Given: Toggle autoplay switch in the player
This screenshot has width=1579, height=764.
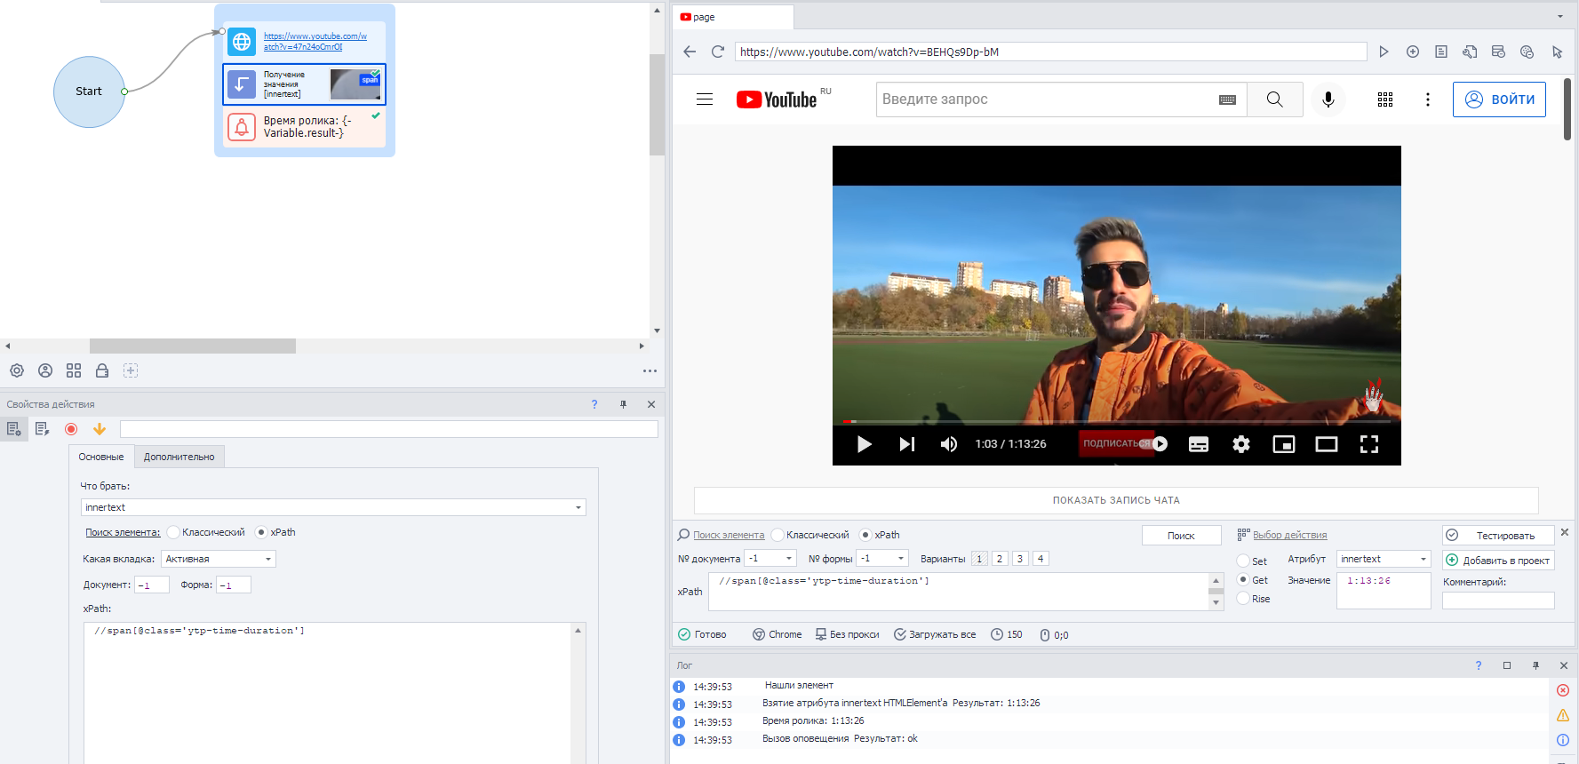Looking at the screenshot, I should click(x=1155, y=444).
